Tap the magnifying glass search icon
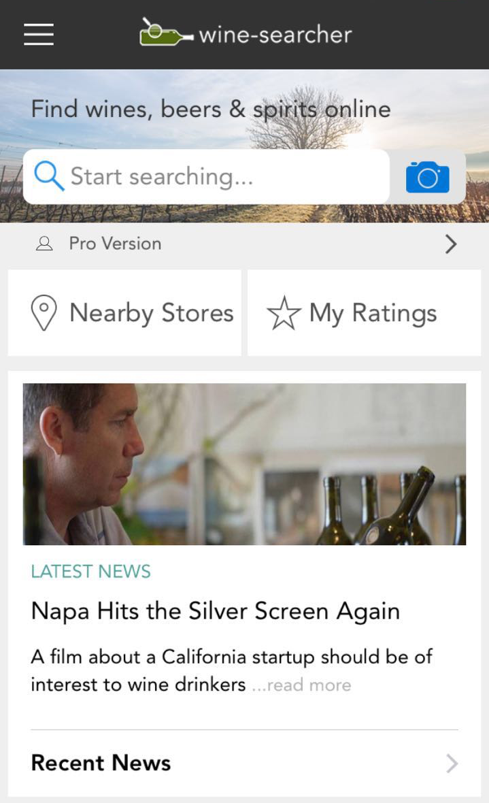 [x=48, y=176]
